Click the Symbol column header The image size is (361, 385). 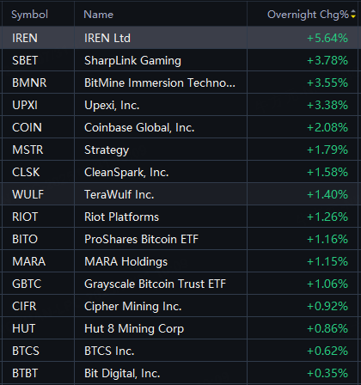[x=29, y=15]
